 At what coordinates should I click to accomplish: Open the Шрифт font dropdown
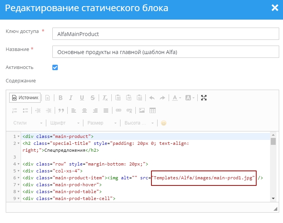click(65, 123)
